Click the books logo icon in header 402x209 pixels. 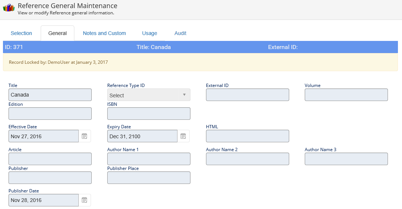pos(9,8)
